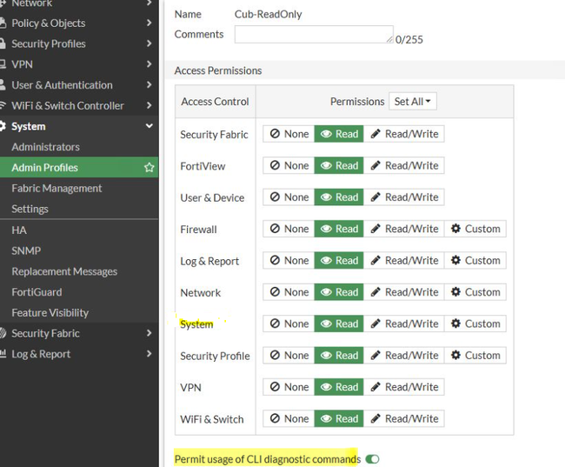The height and width of the screenshot is (467, 565).
Task: Click the star icon beside Admin Profiles
Action: click(150, 168)
